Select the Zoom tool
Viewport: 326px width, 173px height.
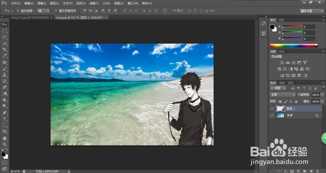click(x=4, y=144)
